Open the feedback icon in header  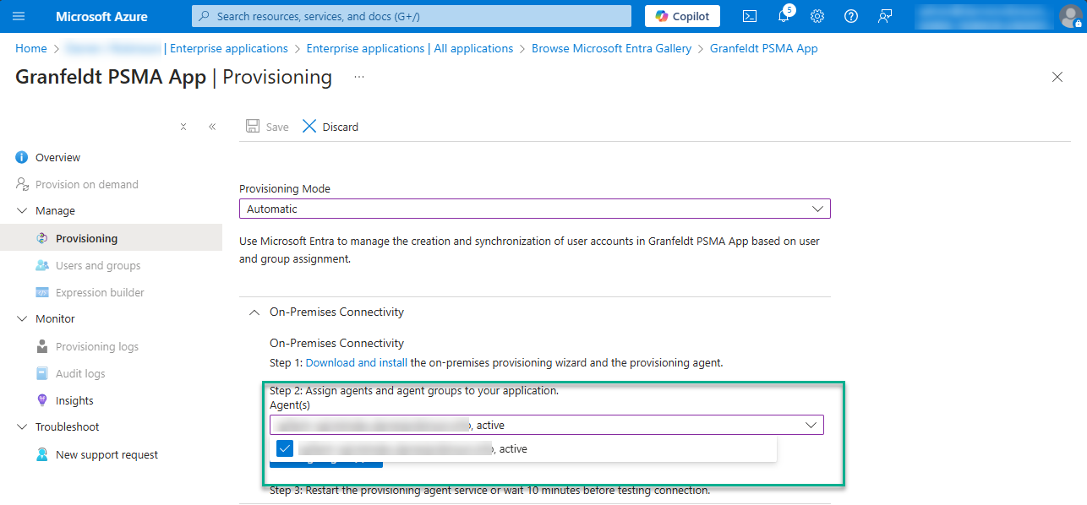click(885, 16)
